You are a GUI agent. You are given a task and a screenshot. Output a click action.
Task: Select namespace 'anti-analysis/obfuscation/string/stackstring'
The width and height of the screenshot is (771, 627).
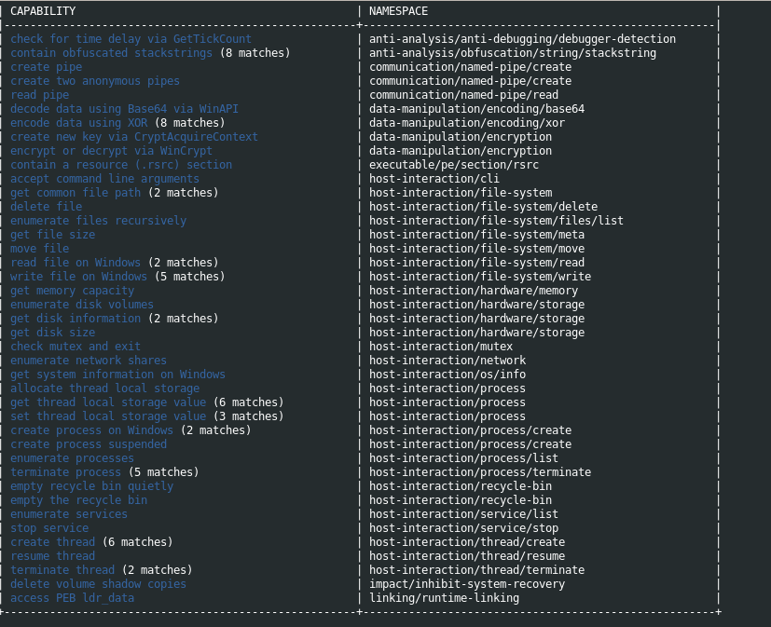pos(513,52)
